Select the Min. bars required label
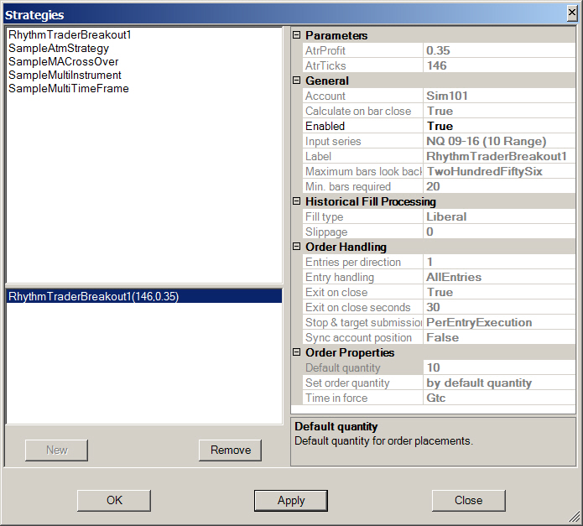 [x=362, y=186]
